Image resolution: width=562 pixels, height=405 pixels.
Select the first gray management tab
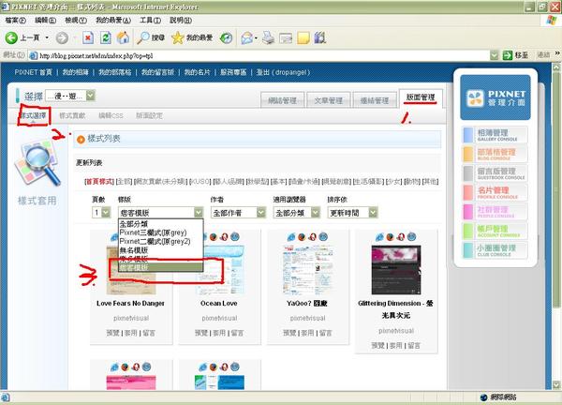click(x=283, y=100)
